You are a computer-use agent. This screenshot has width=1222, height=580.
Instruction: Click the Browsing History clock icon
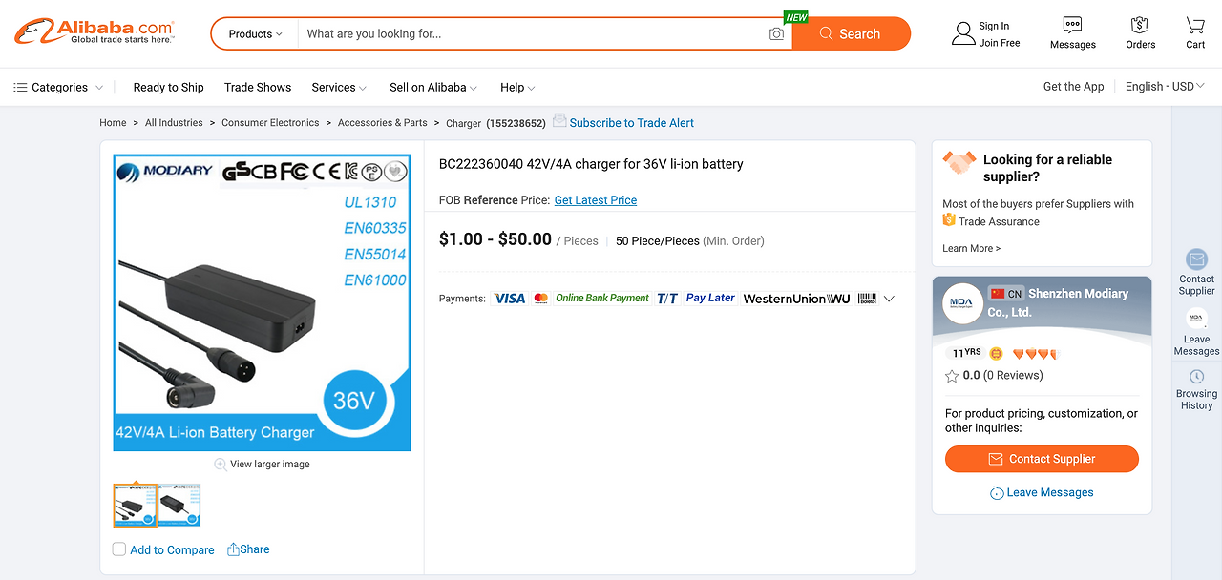pos(1196,377)
